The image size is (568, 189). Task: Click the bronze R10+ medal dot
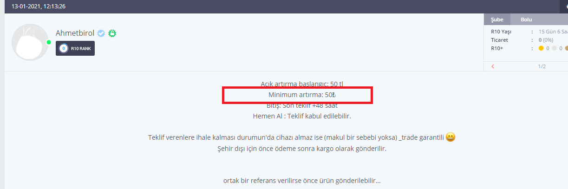[566, 48]
